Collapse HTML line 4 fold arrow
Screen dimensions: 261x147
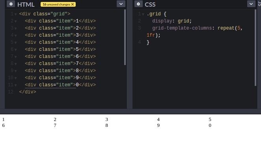point(15,35)
